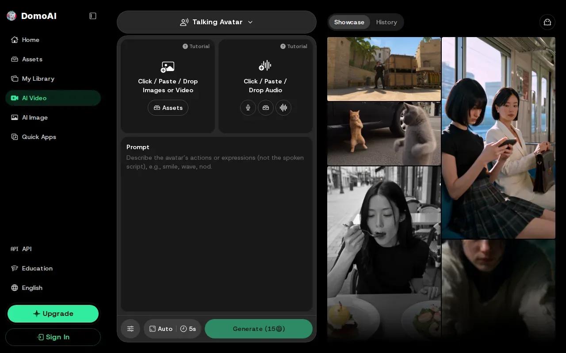Change the Auto aspect ratio option
The height and width of the screenshot is (353, 566).
[x=161, y=329]
